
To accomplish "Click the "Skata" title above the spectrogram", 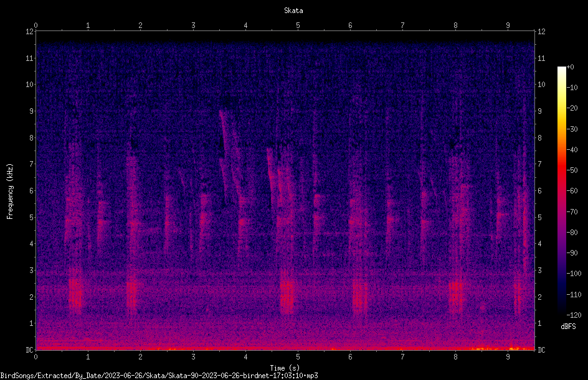I will coord(293,11).
